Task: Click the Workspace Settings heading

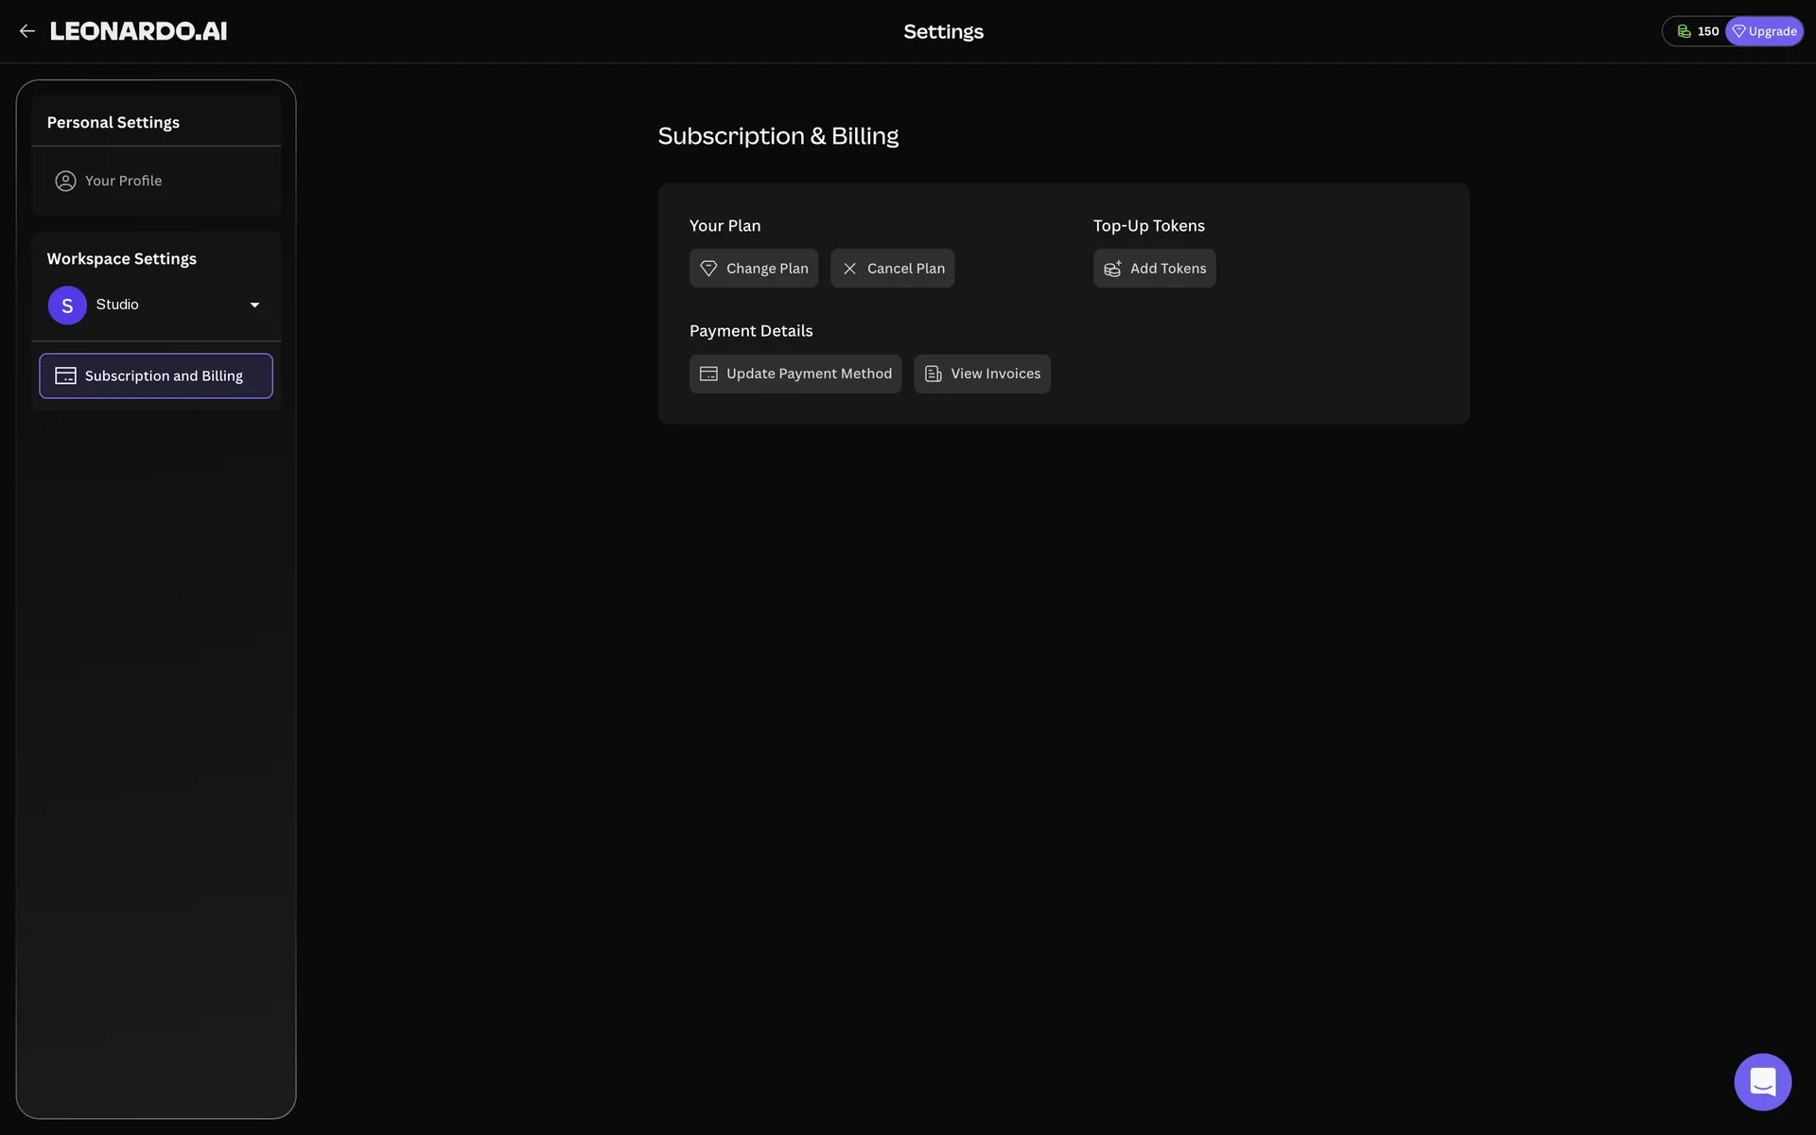Action: click(x=122, y=259)
